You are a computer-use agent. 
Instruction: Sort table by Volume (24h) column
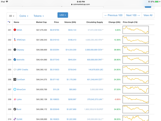click(70, 22)
